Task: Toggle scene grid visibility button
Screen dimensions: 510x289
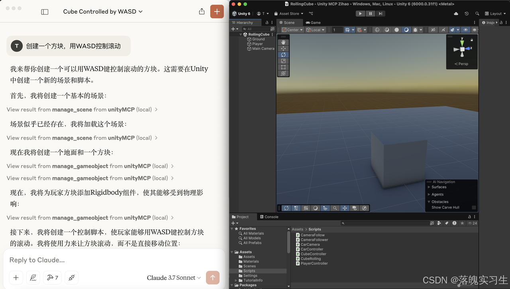Action: 347,30
